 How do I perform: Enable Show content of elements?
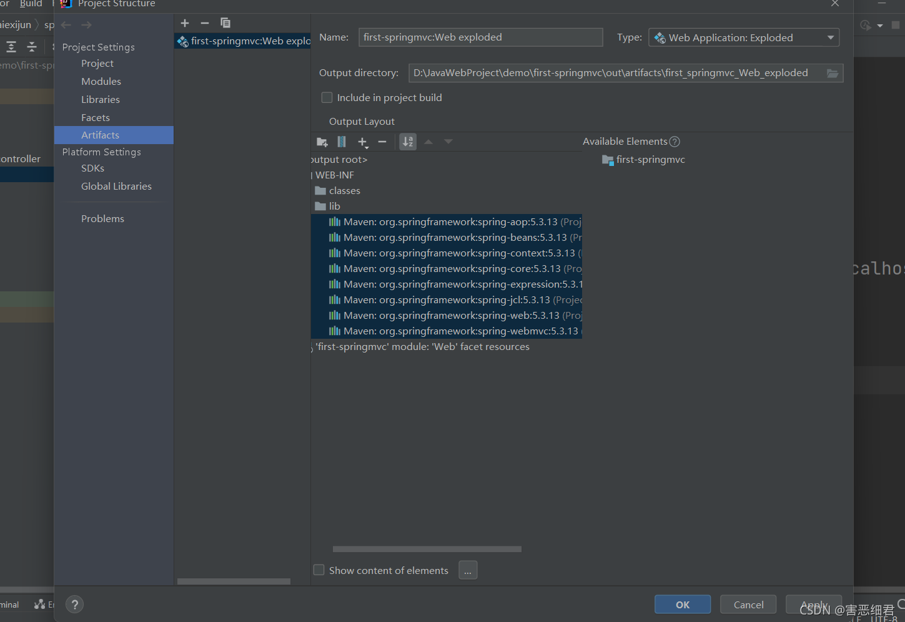tap(319, 570)
